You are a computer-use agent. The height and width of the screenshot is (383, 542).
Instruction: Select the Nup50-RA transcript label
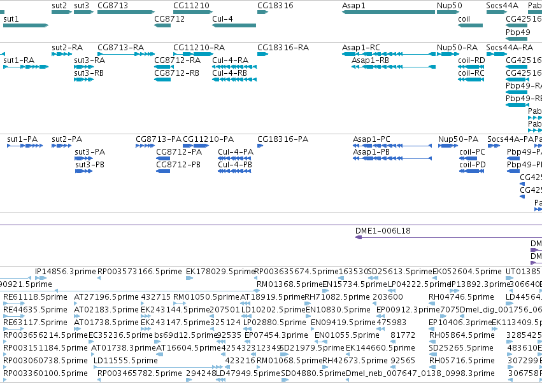coord(457,47)
